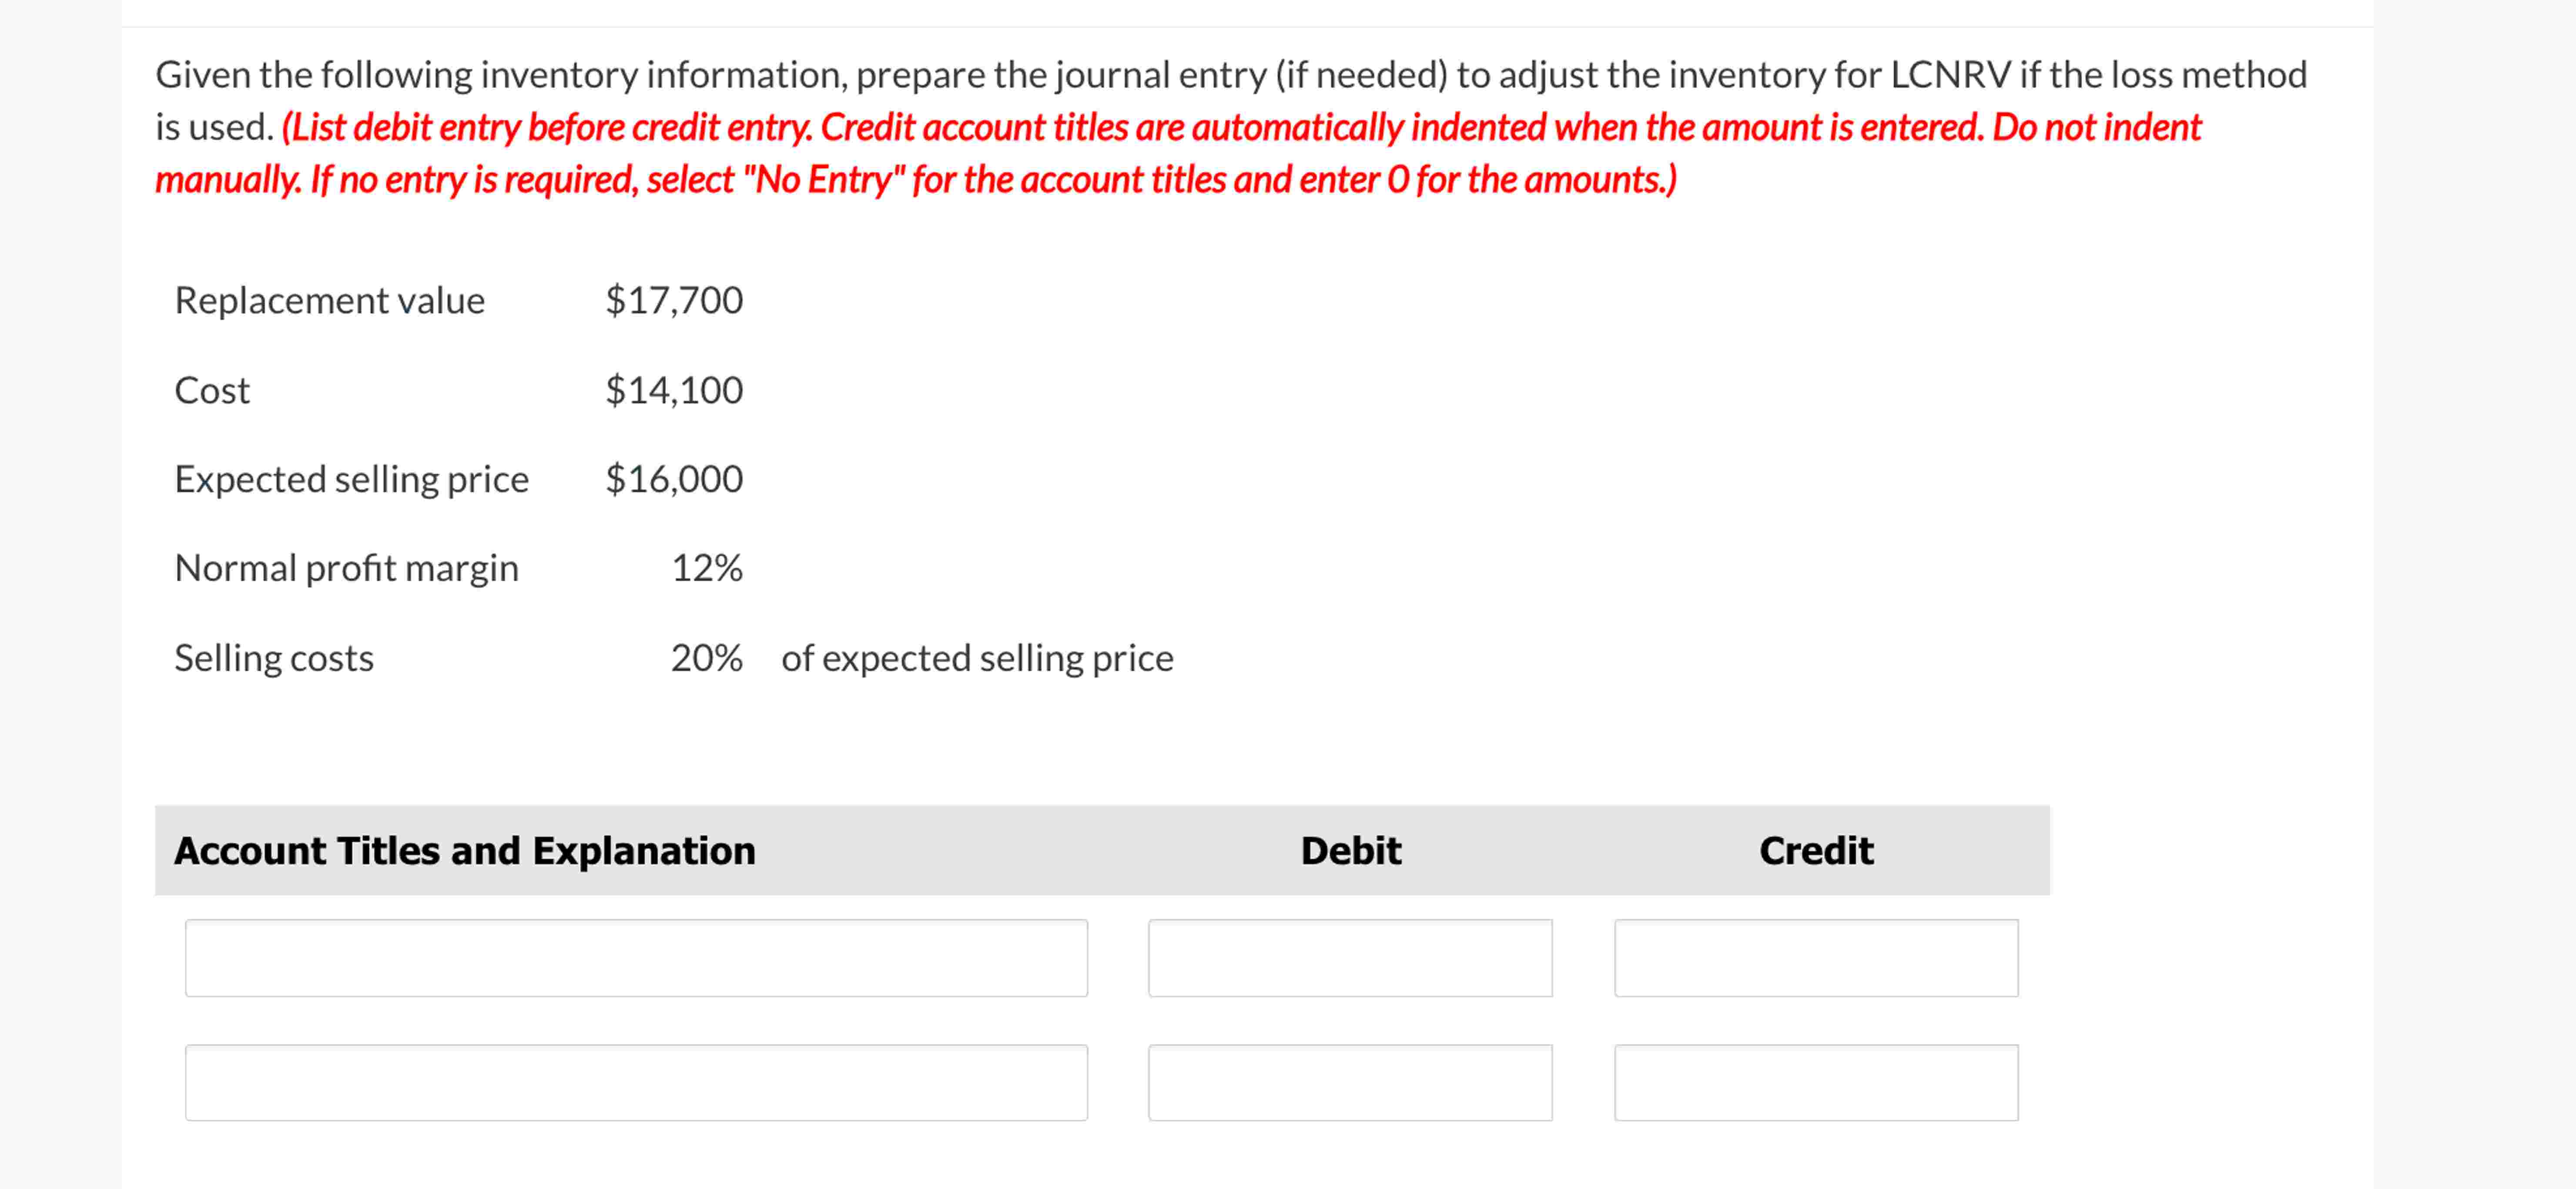Select the 20% selling costs value
This screenshot has width=2576, height=1189.
pos(707,657)
